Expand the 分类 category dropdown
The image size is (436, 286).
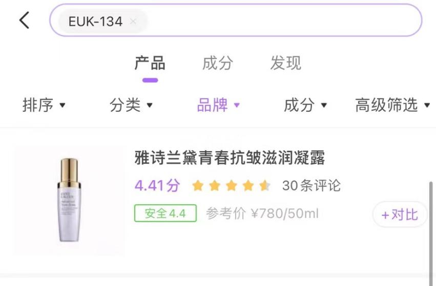point(131,105)
